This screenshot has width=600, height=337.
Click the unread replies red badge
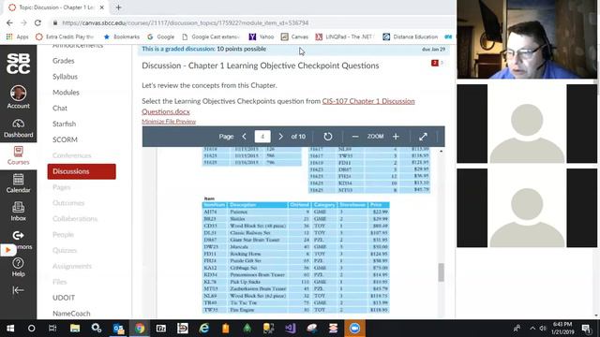click(434, 63)
